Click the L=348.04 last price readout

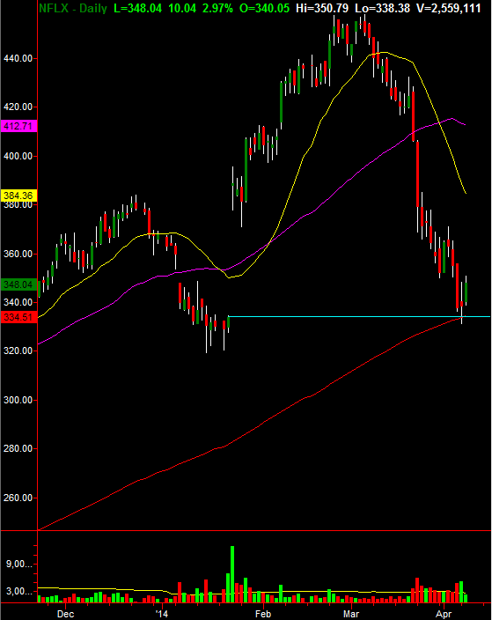pos(138,8)
